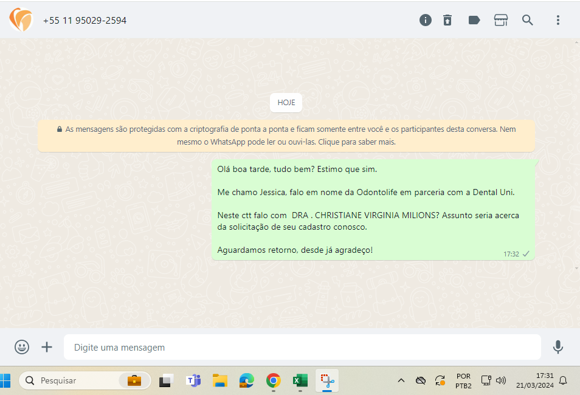Click the end-to-end encryption notice

click(286, 136)
